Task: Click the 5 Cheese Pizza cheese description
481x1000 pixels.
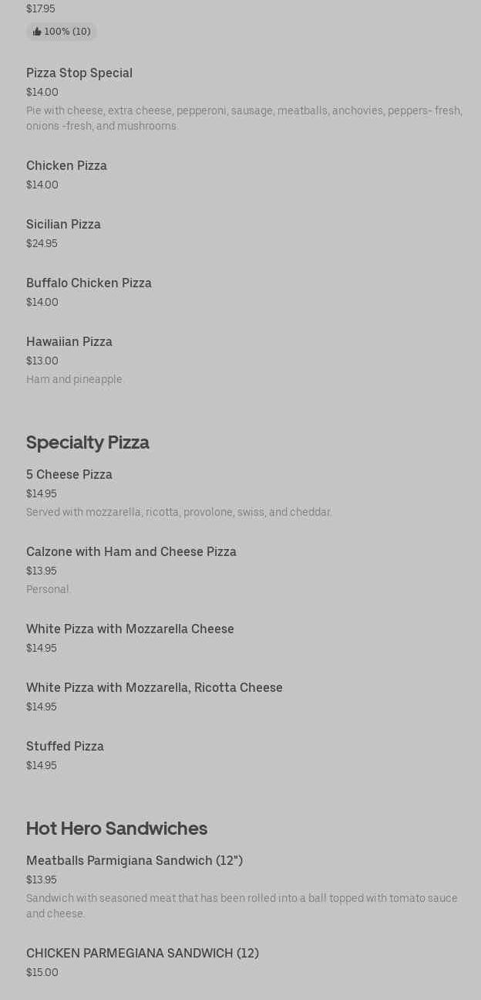Action: [x=179, y=512]
